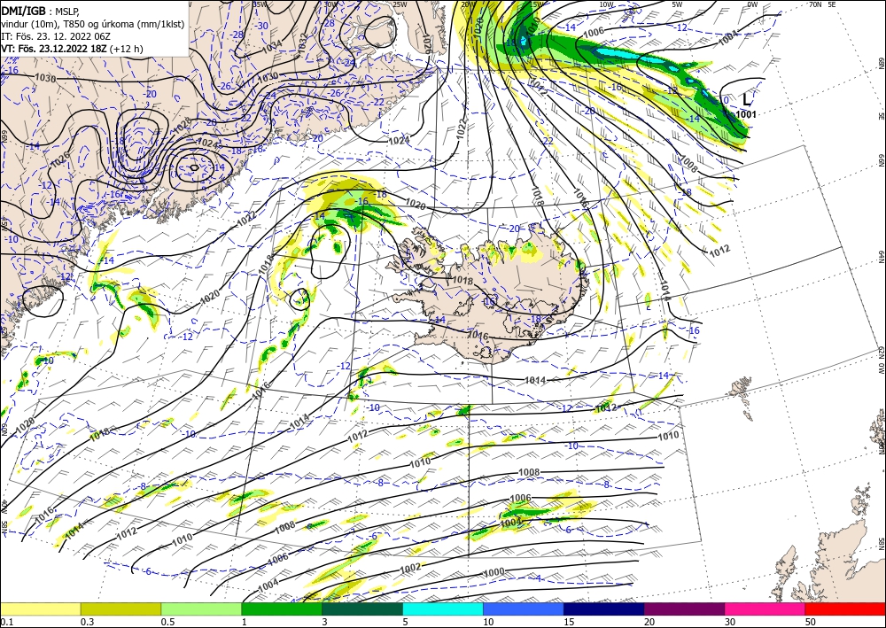This screenshot has width=886, height=628.
Task: Select the green 1–3 legend color band
Action: pos(282,609)
